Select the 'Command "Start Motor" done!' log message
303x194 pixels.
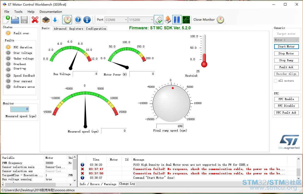[154, 178]
